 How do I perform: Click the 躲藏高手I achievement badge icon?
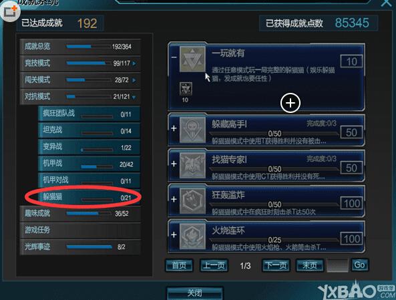pyautogui.click(x=192, y=130)
